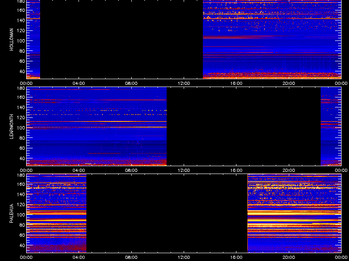349x261 pixels.
Task: Click the 60 frequency tick label for Holloman
Action: tap(22, 61)
